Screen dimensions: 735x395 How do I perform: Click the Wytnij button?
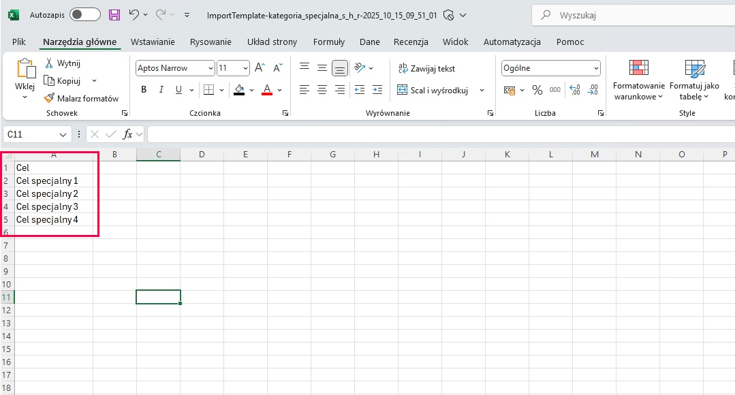(63, 63)
